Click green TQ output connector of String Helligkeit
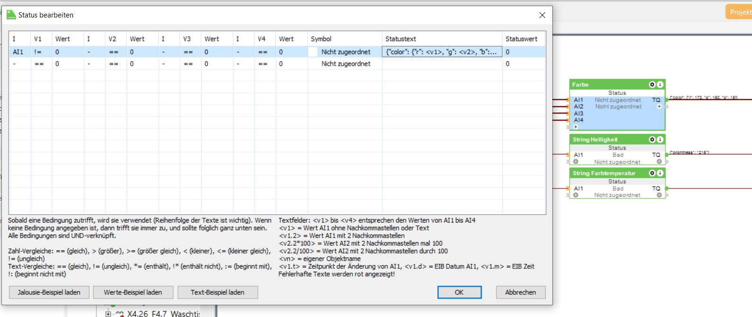This screenshot has height=317, width=752. click(x=667, y=154)
